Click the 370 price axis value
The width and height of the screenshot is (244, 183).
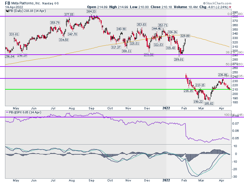[x=235, y=21]
